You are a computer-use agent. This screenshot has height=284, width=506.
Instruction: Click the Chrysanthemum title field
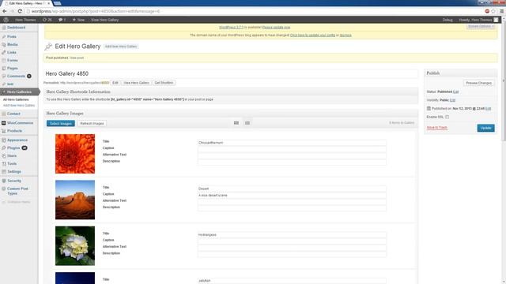[292, 143]
